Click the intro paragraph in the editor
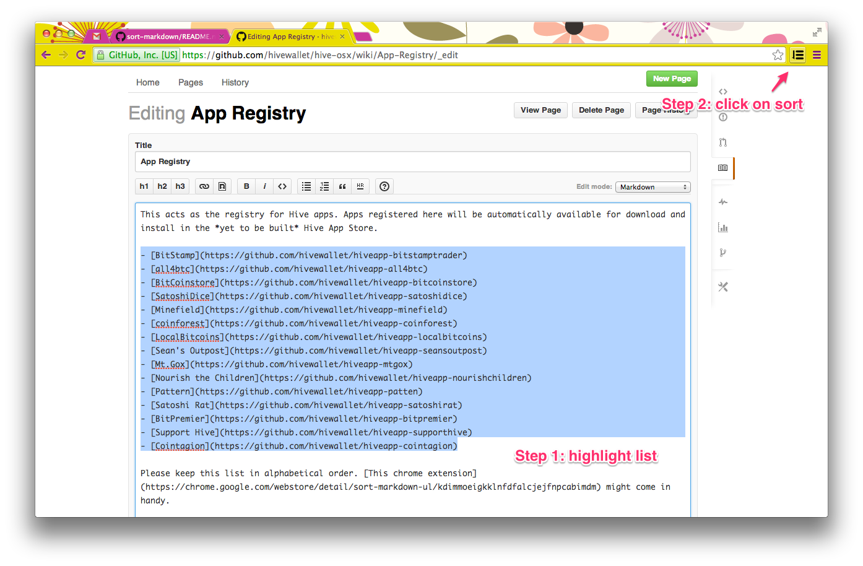Viewport: 863px width, 566px height. [413, 221]
